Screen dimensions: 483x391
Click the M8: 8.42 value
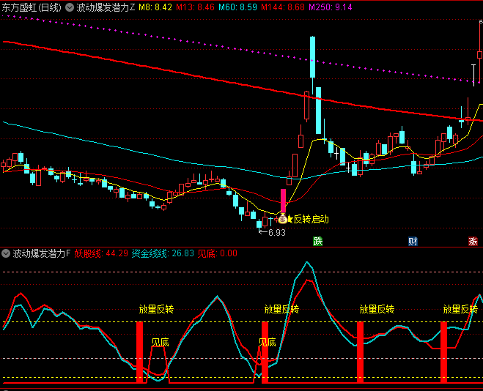(155, 7)
